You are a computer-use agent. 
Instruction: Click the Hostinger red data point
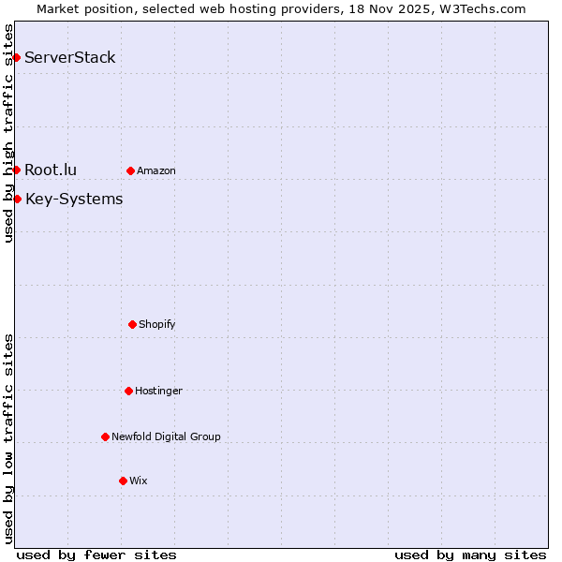[x=129, y=391]
